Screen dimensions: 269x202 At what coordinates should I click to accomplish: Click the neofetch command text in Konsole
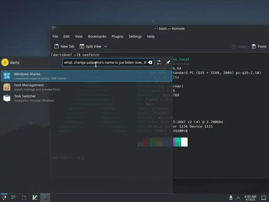coord(91,55)
